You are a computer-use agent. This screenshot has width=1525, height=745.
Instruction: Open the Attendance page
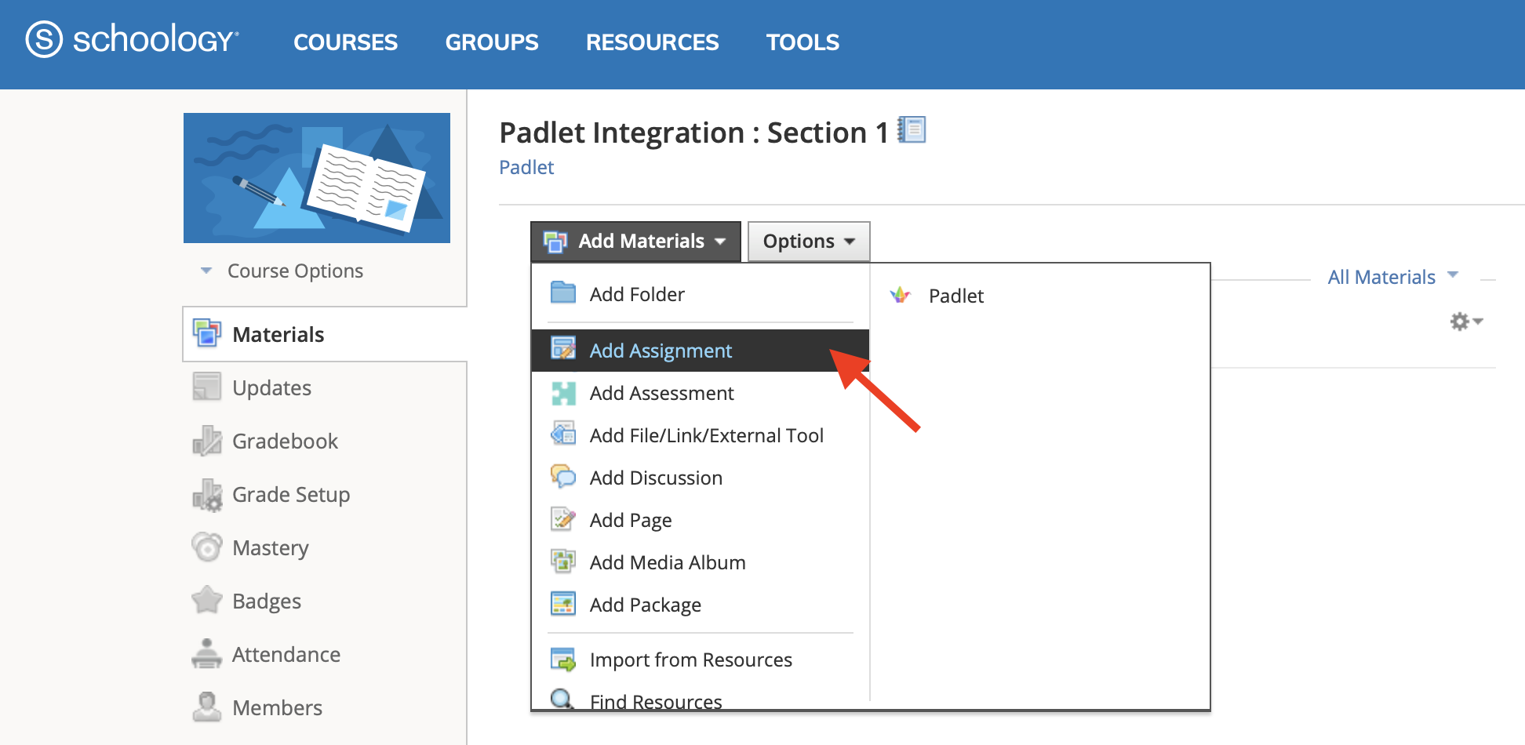click(286, 655)
